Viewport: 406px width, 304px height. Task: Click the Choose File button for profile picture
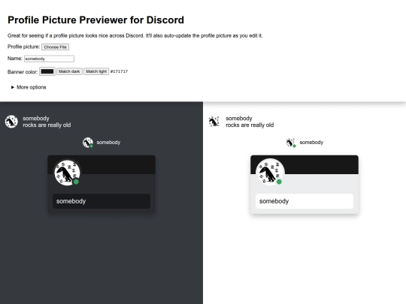(55, 47)
